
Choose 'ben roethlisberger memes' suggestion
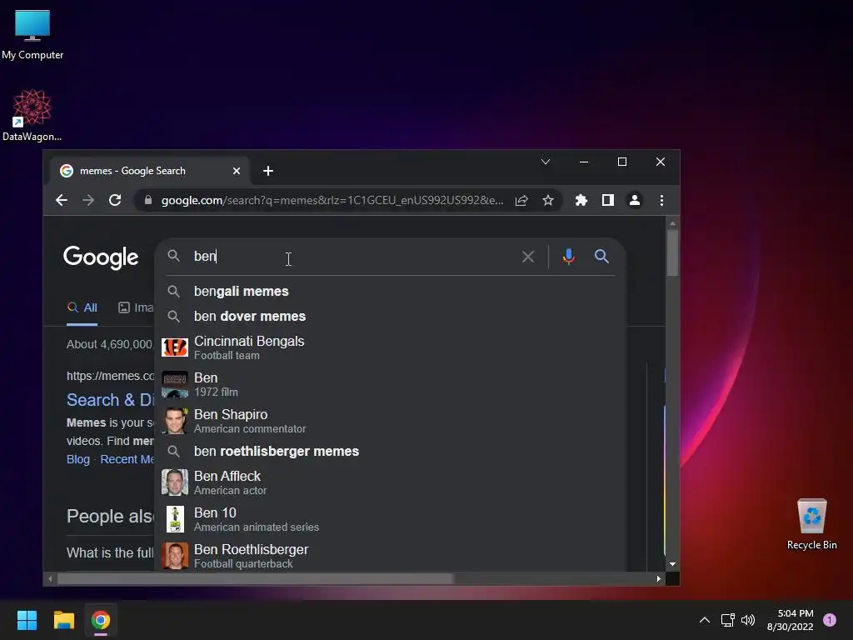391,451
